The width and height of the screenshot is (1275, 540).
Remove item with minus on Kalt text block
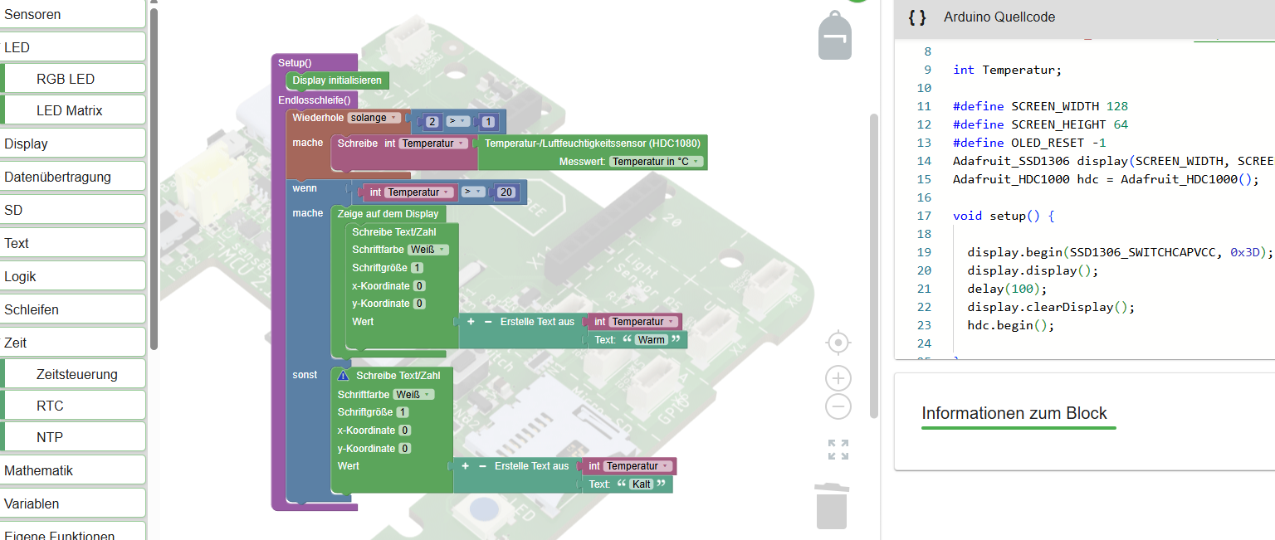coord(482,466)
